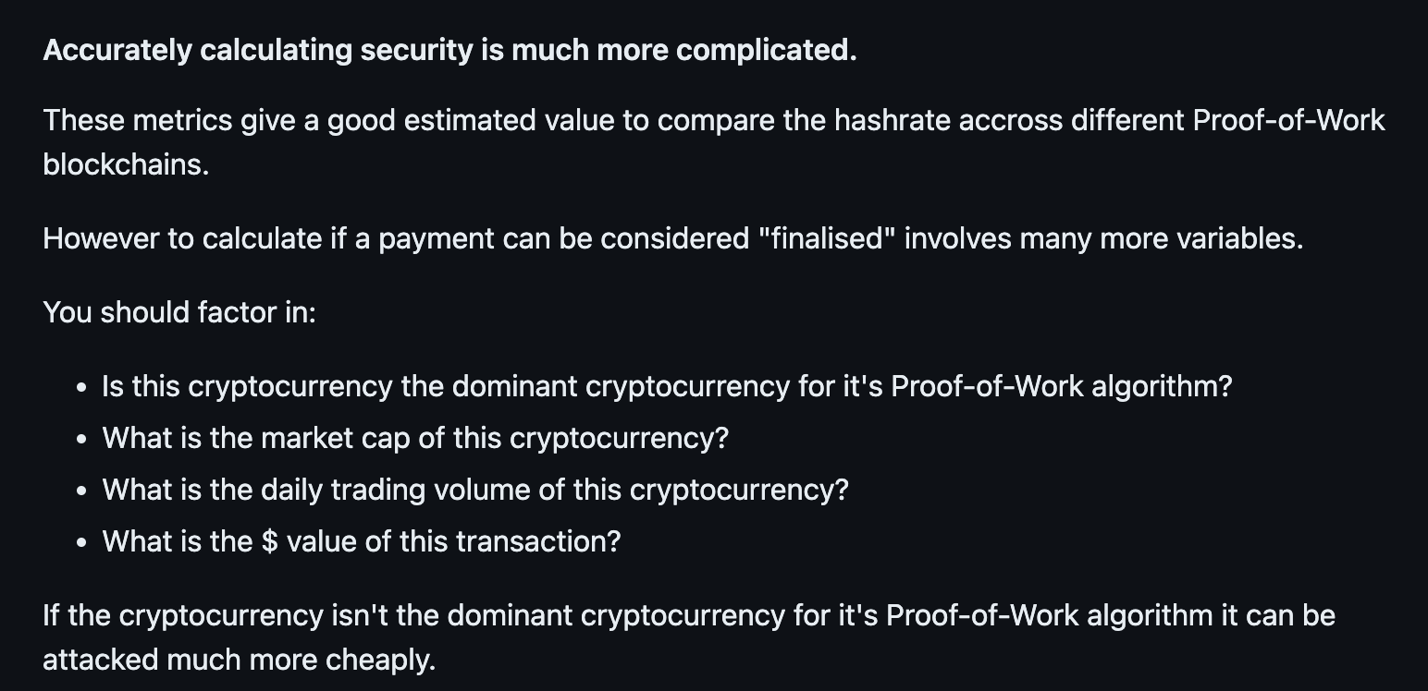Click the bullet about dominant cryptocurrency
This screenshot has width=1428, height=691.
coord(666,386)
